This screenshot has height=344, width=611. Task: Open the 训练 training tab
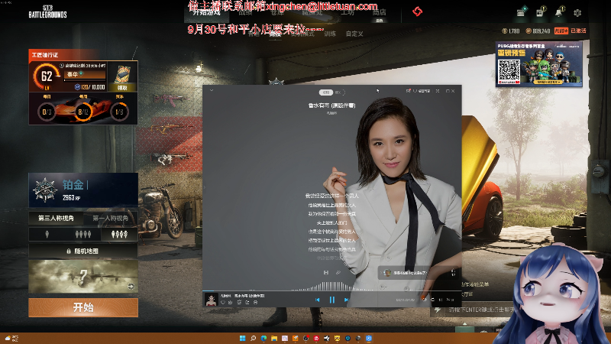330,34
